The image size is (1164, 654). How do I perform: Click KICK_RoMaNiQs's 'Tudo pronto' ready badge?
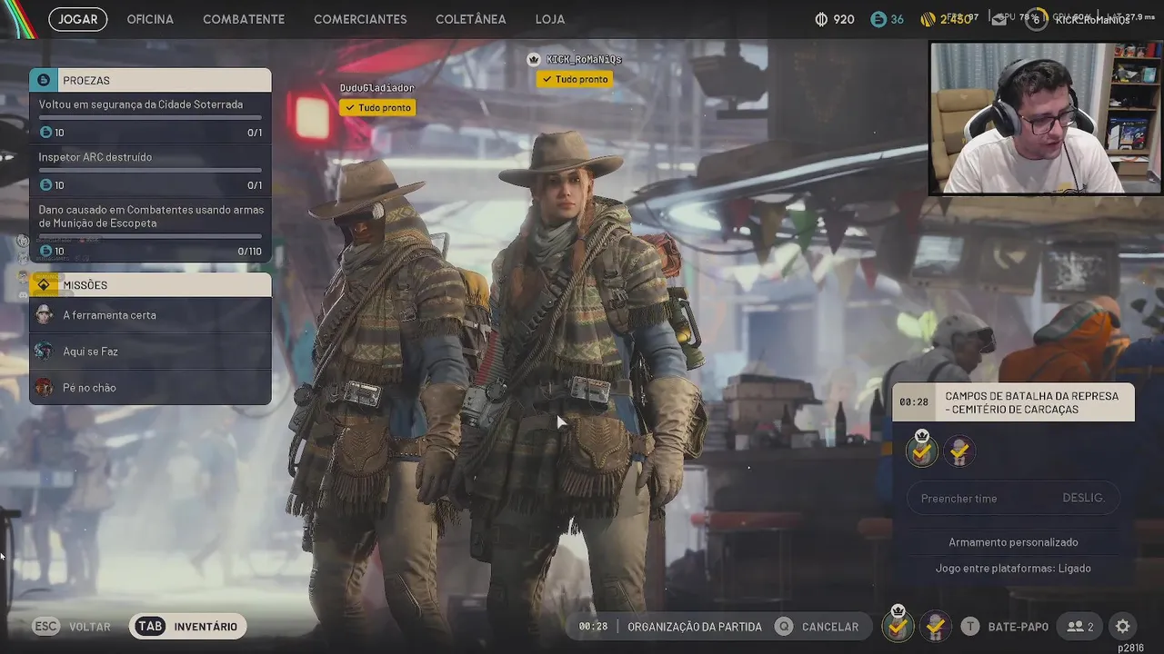pyautogui.click(x=574, y=79)
